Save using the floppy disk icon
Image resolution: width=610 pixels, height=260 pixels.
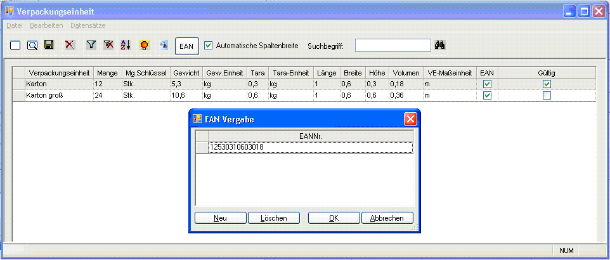pyautogui.click(x=49, y=45)
